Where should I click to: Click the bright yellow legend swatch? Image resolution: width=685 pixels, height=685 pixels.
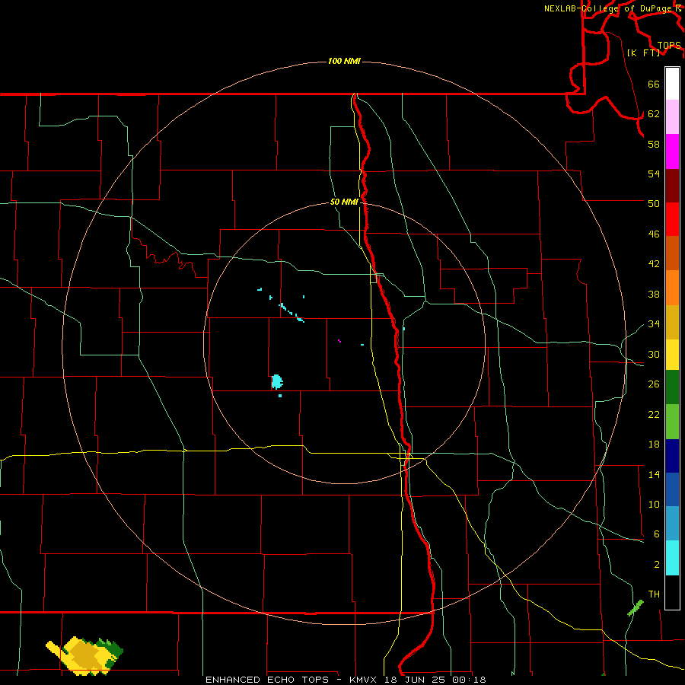click(x=672, y=355)
